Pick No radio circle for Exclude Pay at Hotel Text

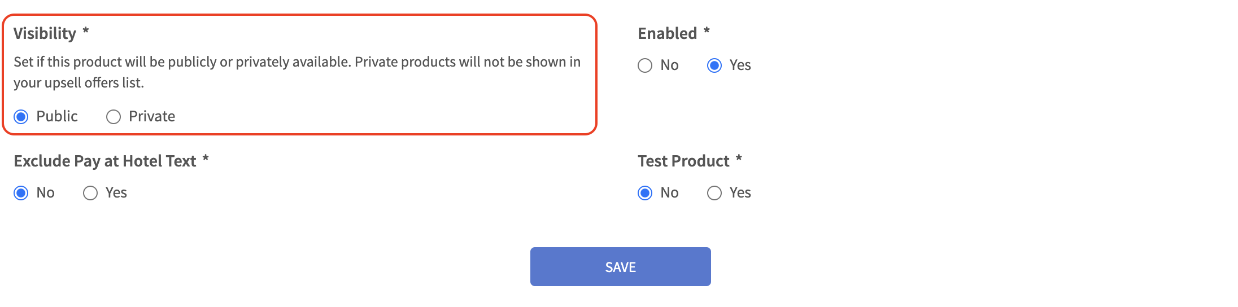click(21, 193)
